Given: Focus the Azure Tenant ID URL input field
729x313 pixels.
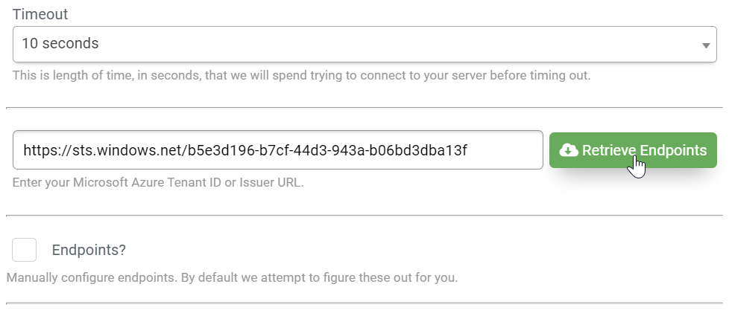Looking at the screenshot, I should 277,150.
